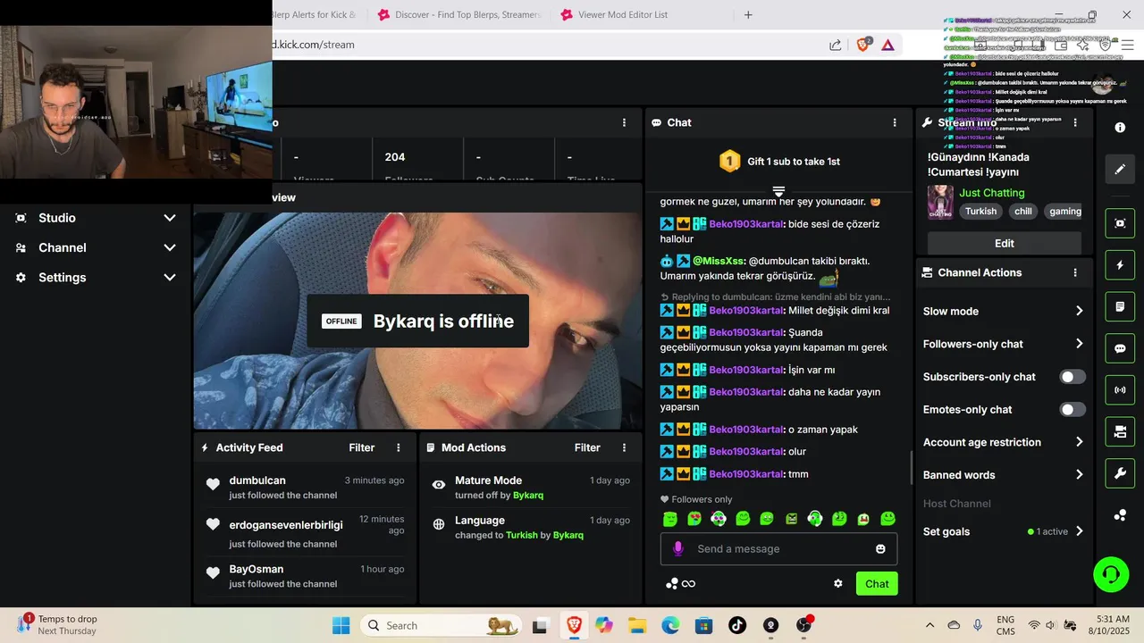1144x643 pixels.
Task: Open Mod Actions Filter menu
Action: click(x=587, y=447)
